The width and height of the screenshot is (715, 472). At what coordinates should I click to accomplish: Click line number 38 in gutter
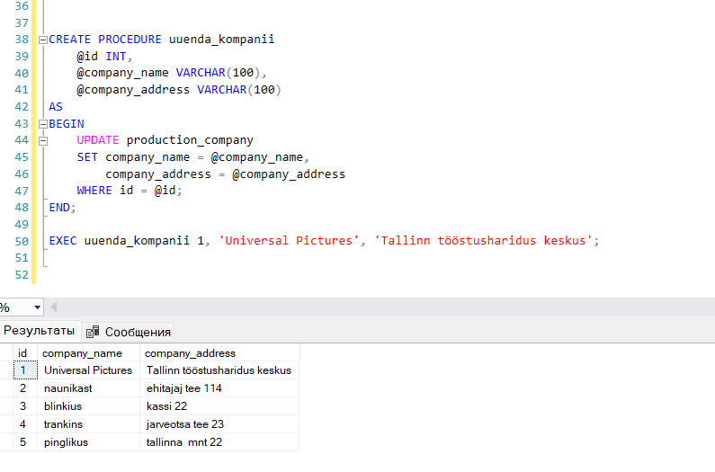click(x=22, y=40)
